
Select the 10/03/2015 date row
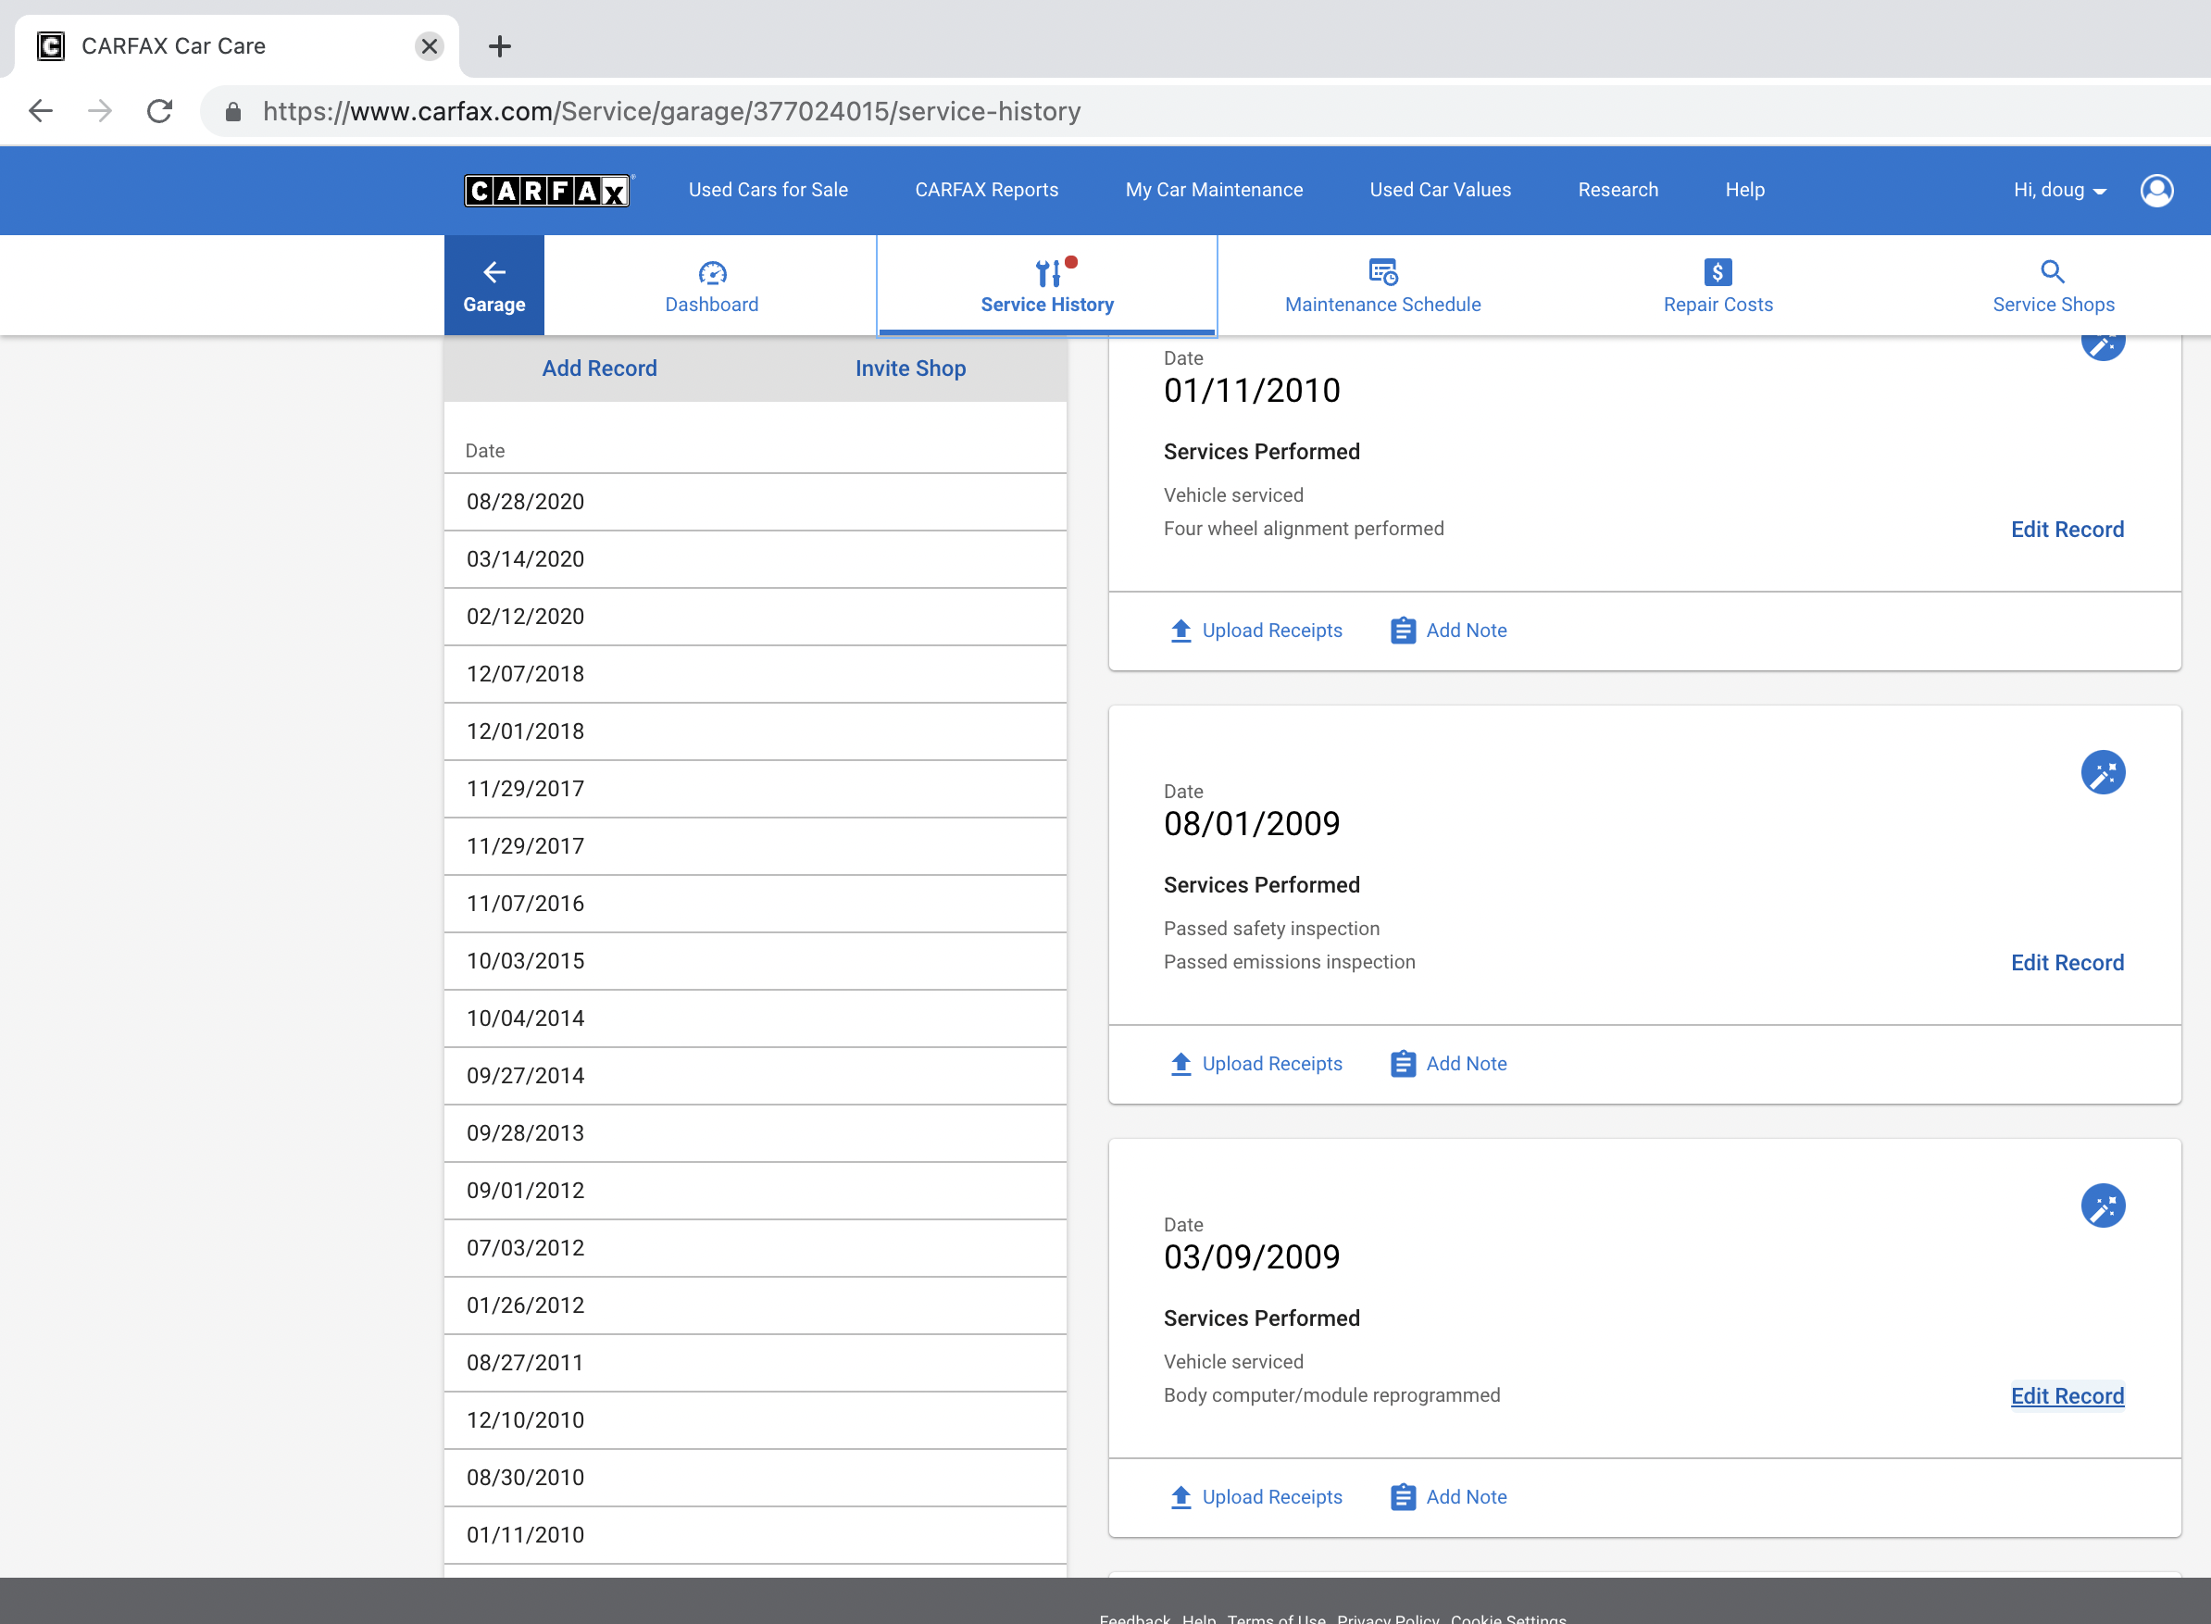[x=755, y=961]
